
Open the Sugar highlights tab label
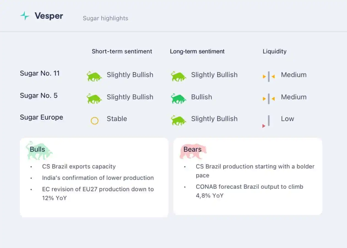105,18
